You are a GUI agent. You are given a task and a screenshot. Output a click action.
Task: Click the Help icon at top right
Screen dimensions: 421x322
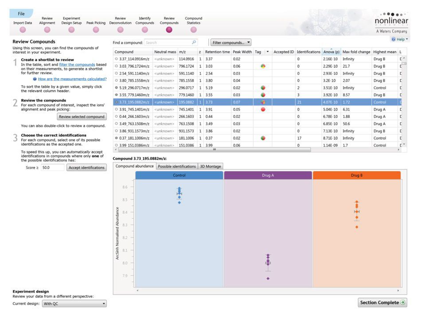pos(394,39)
